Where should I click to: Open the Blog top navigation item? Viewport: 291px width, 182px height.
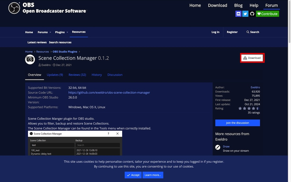238,5
